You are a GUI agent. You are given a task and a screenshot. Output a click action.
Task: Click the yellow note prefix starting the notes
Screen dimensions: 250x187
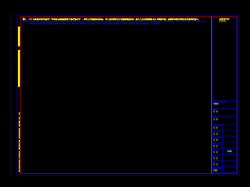[x=24, y=19]
